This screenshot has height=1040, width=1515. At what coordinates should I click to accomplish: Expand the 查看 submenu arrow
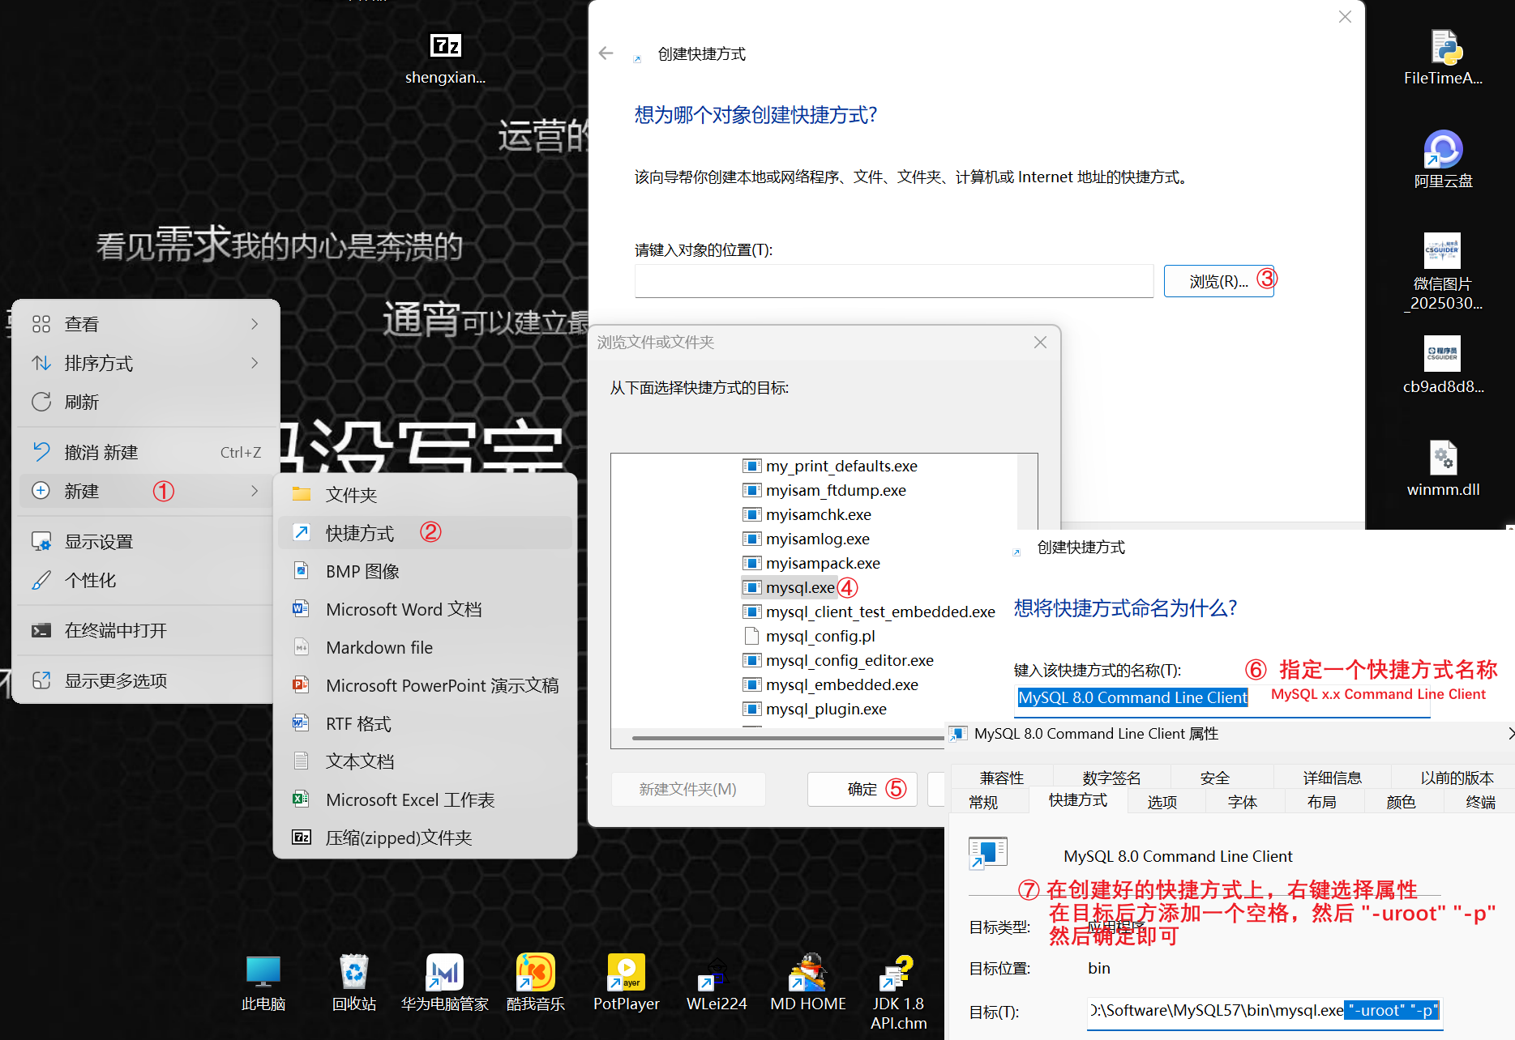[255, 324]
